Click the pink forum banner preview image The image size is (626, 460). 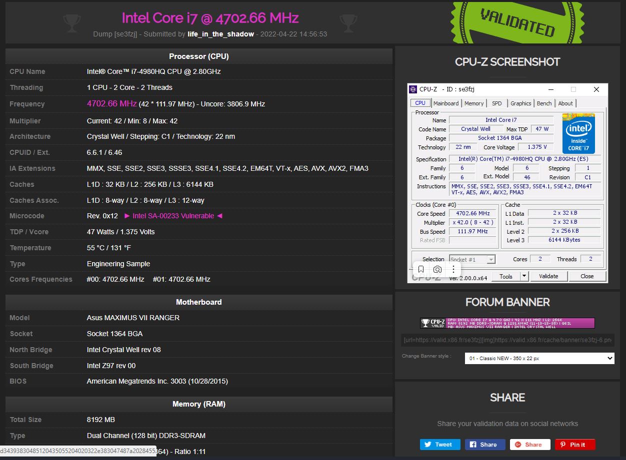pos(507,323)
